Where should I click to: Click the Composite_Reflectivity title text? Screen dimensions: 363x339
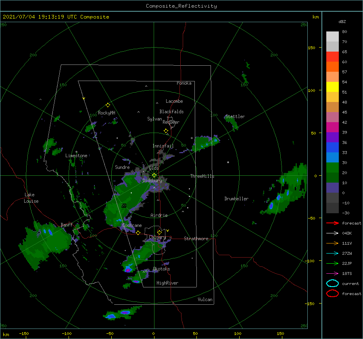pos(181,6)
